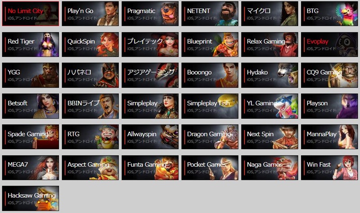This screenshot has width=360, height=213.
Task: Choose the Betsoft provider tile
Action: [x=31, y=106]
